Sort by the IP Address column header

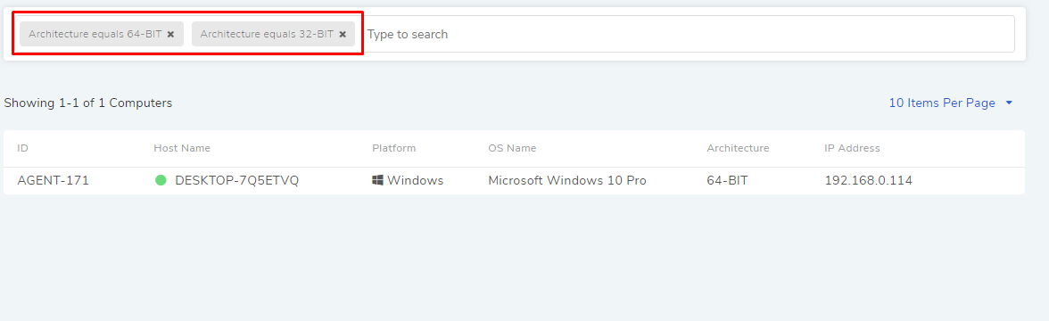pos(853,148)
